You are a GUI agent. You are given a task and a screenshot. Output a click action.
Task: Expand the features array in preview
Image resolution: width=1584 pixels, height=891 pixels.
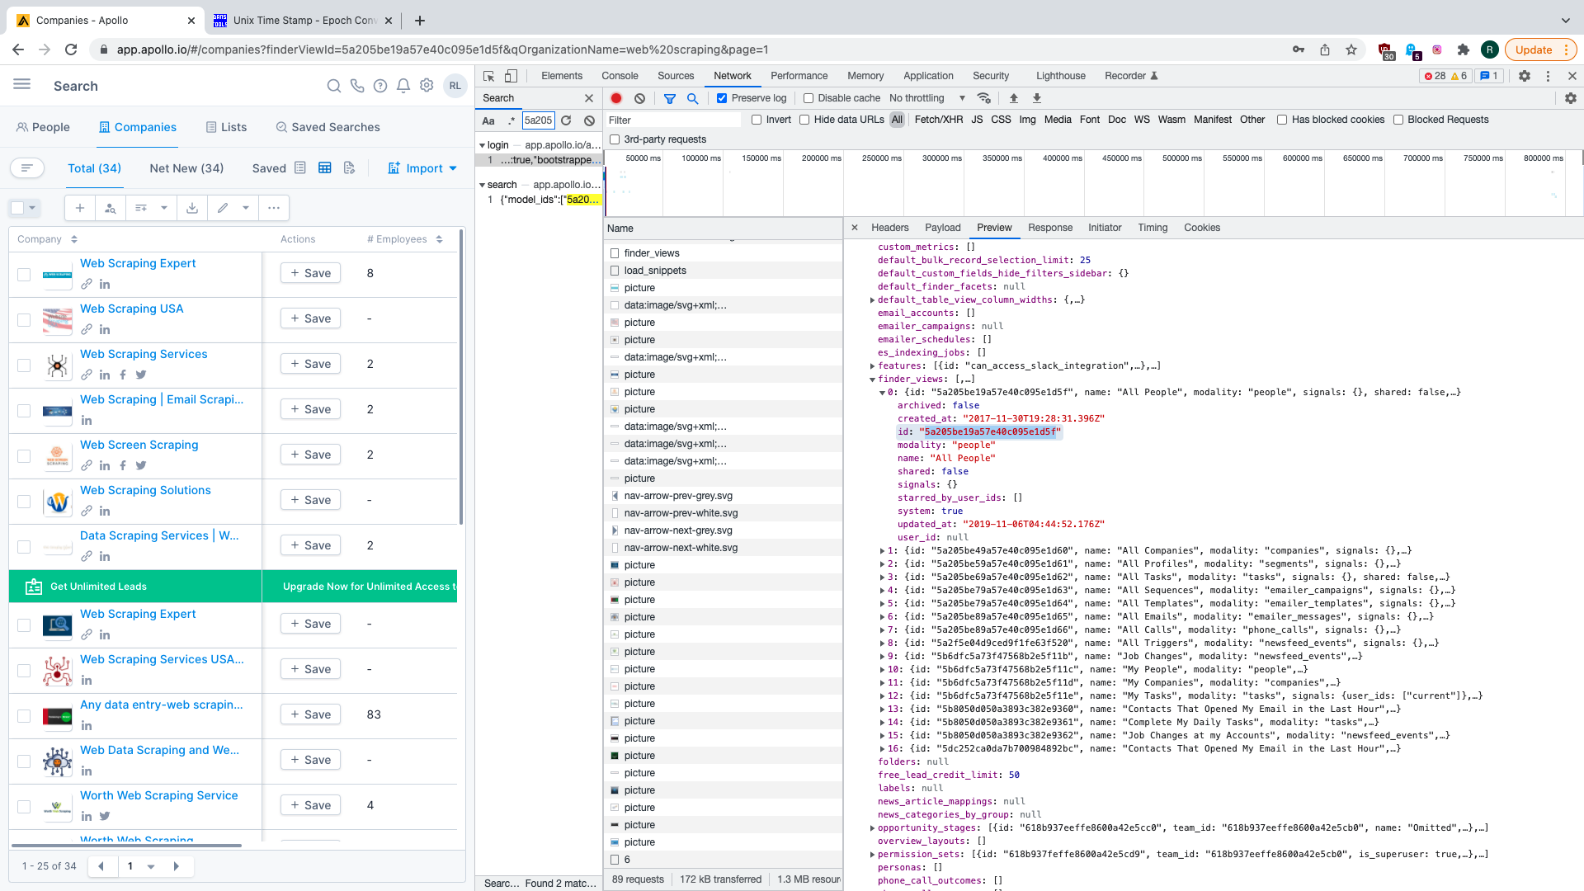(x=873, y=365)
